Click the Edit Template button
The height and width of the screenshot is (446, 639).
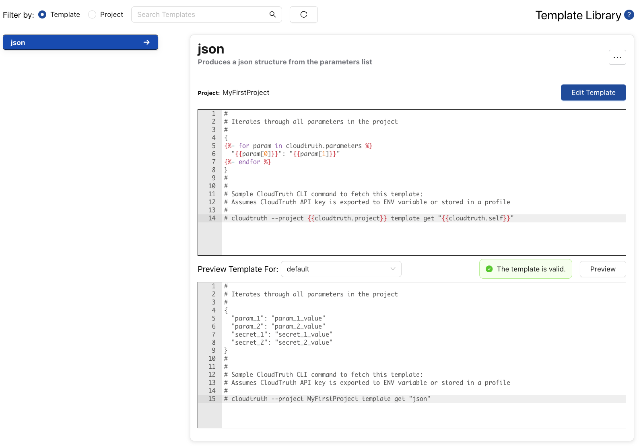point(593,92)
